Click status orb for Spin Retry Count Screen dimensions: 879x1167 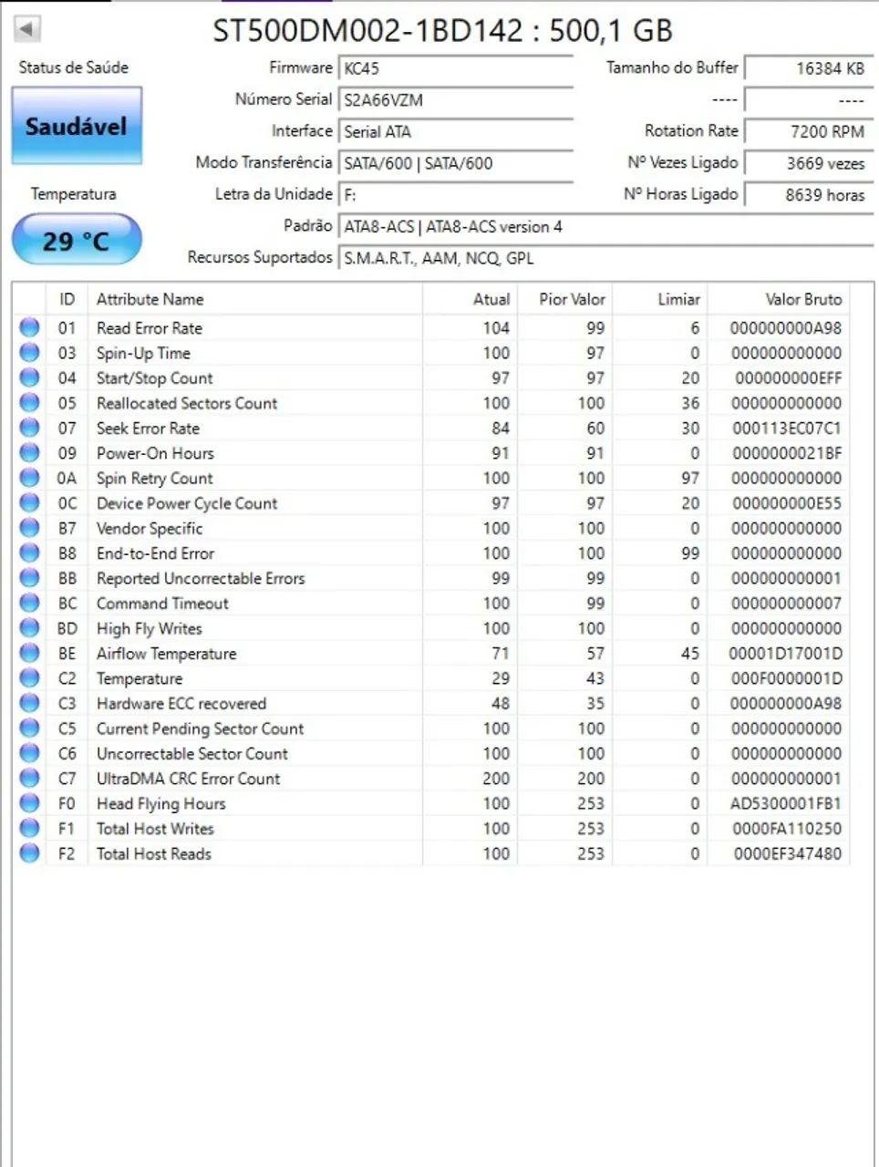click(x=30, y=478)
